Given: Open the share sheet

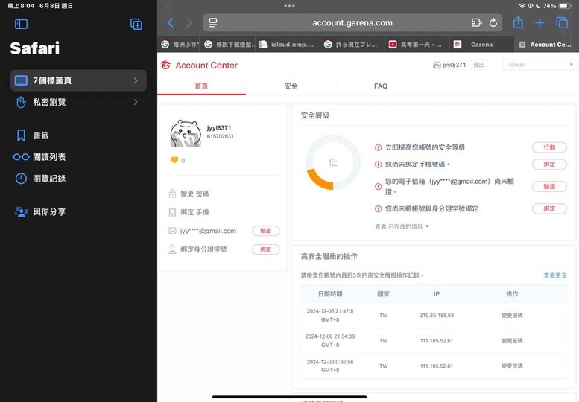Looking at the screenshot, I should (x=518, y=22).
